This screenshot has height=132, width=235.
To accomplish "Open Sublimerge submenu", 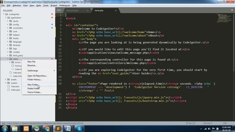I will (39, 71).
